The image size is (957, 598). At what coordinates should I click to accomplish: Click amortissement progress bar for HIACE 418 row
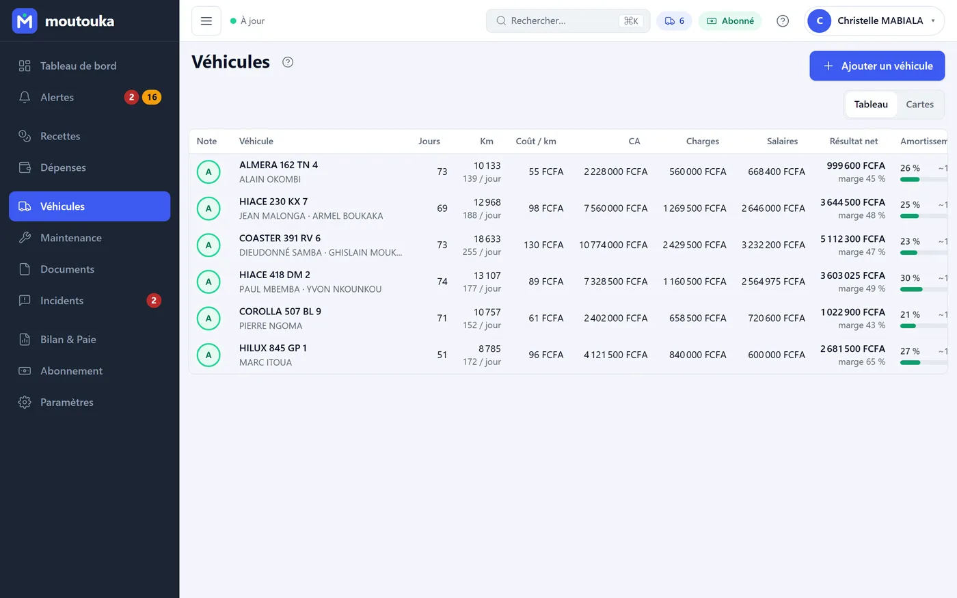click(924, 290)
